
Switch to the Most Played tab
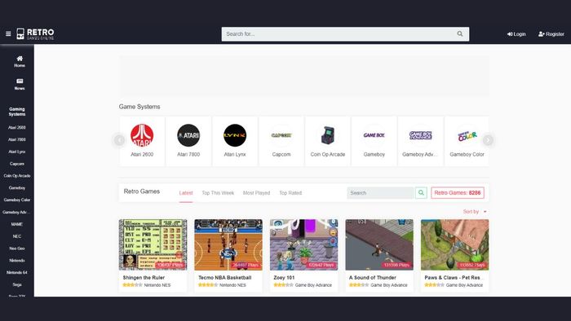point(256,193)
